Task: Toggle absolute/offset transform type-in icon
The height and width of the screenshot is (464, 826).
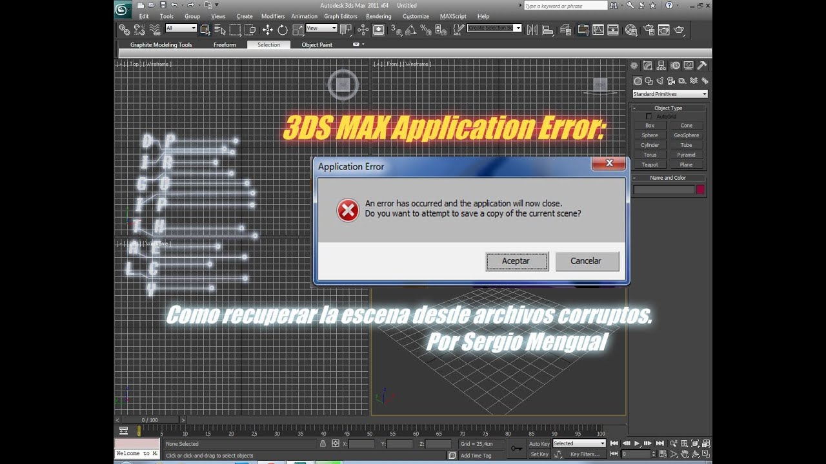Action: 336,443
